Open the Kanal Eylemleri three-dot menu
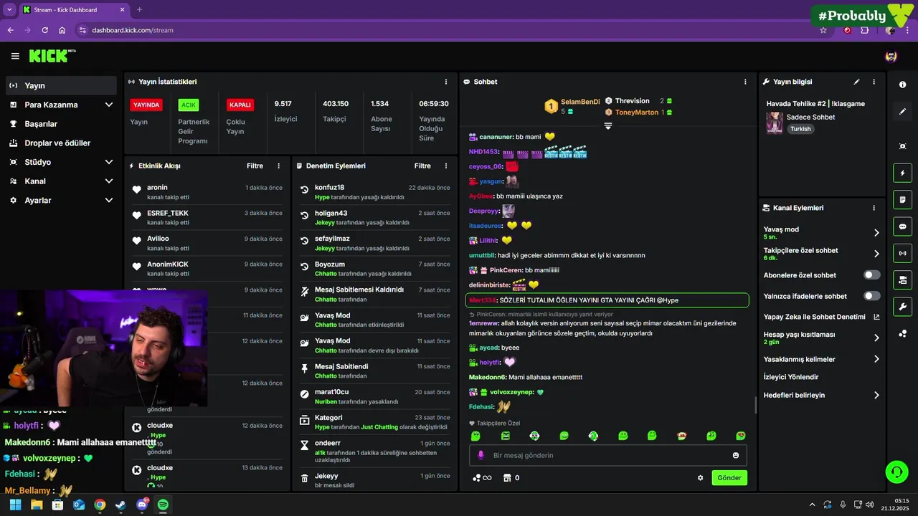 874,208
